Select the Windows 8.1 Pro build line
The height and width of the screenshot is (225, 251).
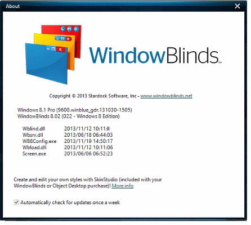75,110
